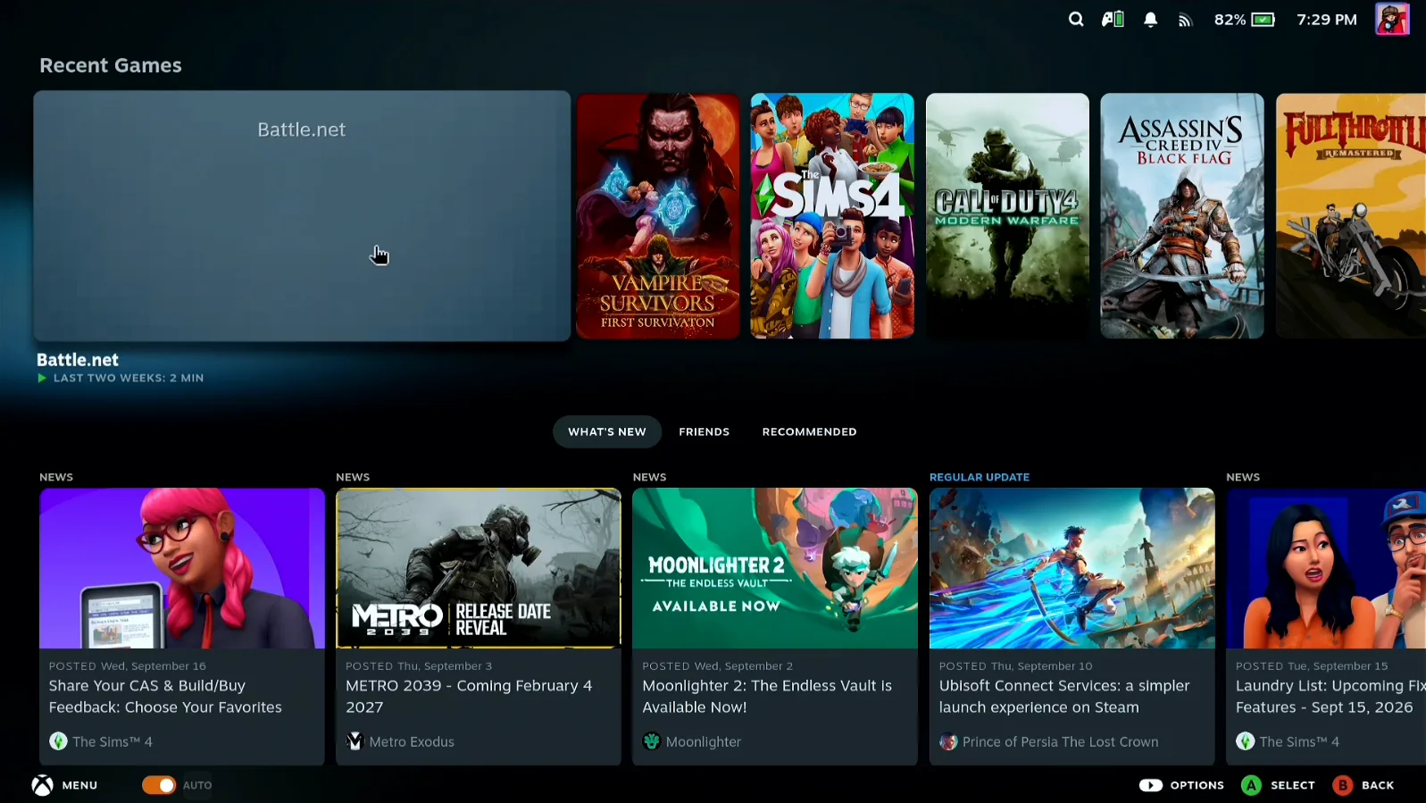Click the 82% battery indicator

[x=1244, y=20]
